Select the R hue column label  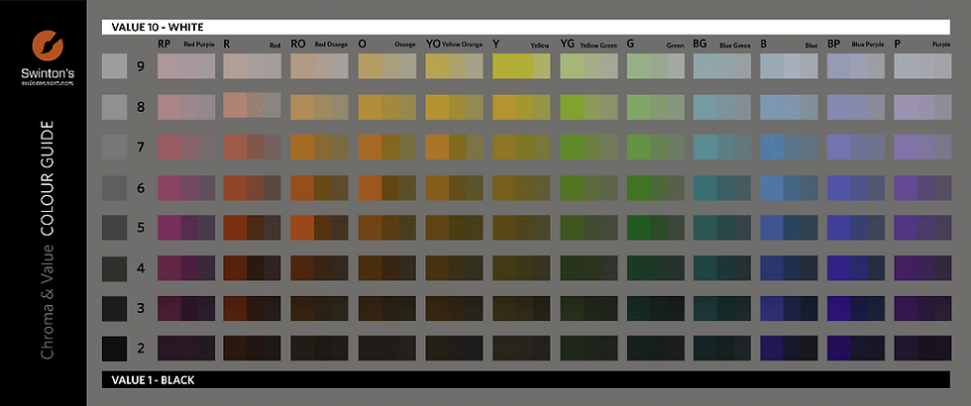click(227, 44)
